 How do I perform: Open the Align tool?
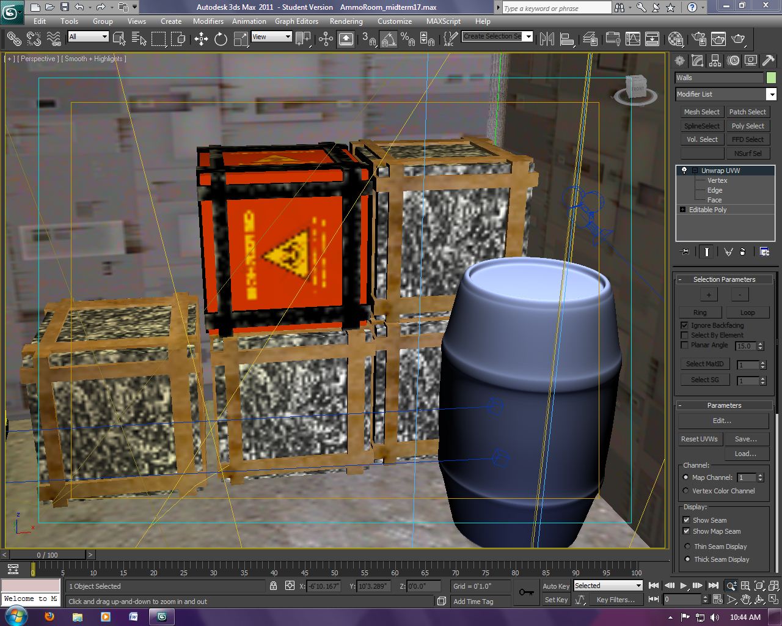567,39
